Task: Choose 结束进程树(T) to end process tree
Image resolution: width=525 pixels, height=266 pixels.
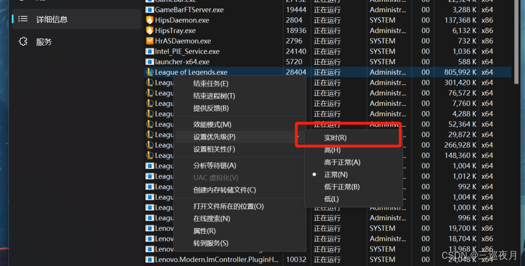Action: coord(240,96)
